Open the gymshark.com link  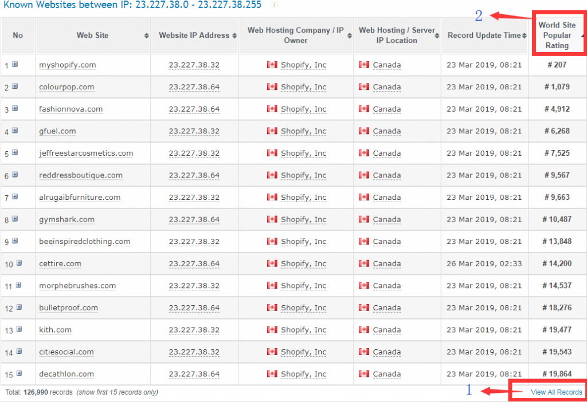click(x=66, y=219)
